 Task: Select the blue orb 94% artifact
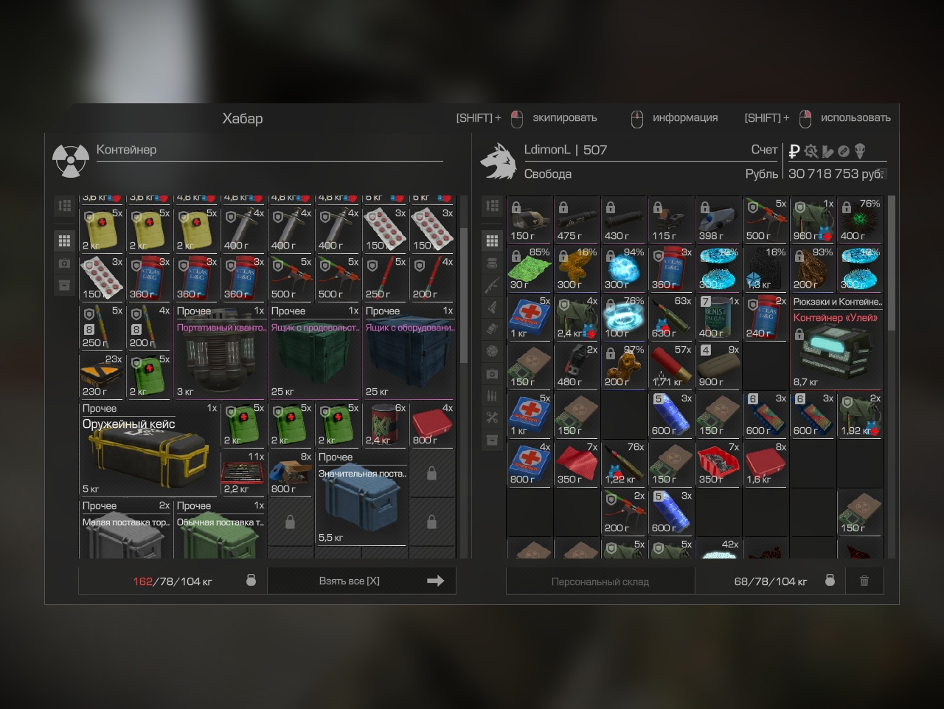(624, 269)
